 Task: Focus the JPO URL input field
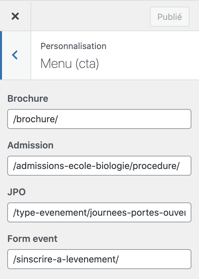(99, 212)
